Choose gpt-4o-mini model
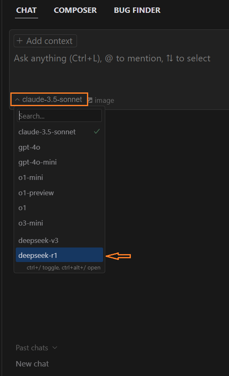Screen dimensions: 229x376 click(x=59, y=162)
